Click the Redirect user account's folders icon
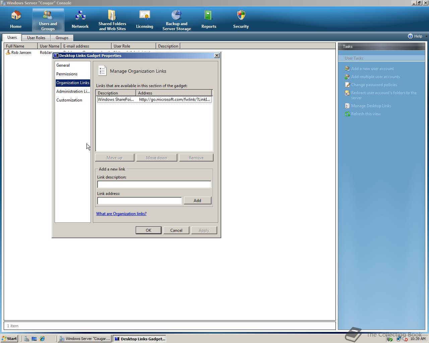The image size is (429, 343). pos(347,93)
